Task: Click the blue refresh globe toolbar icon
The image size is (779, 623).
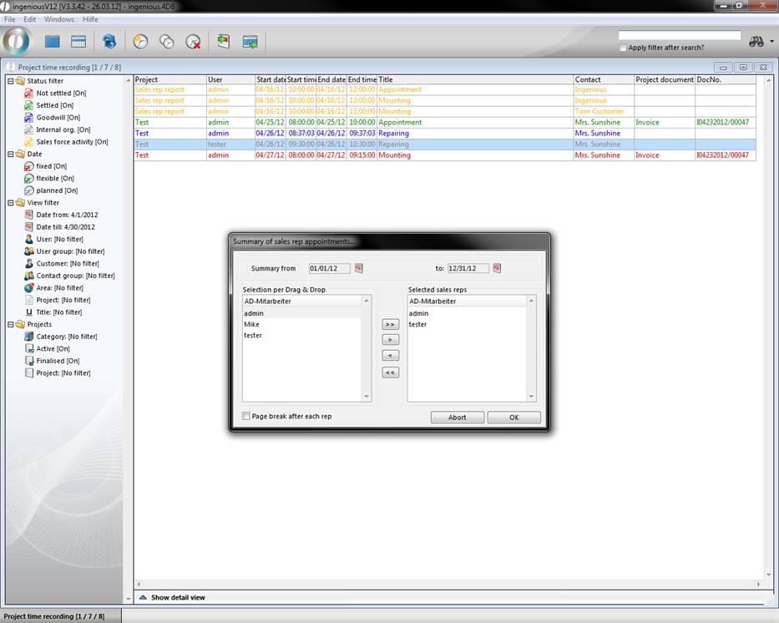Action: (x=109, y=41)
